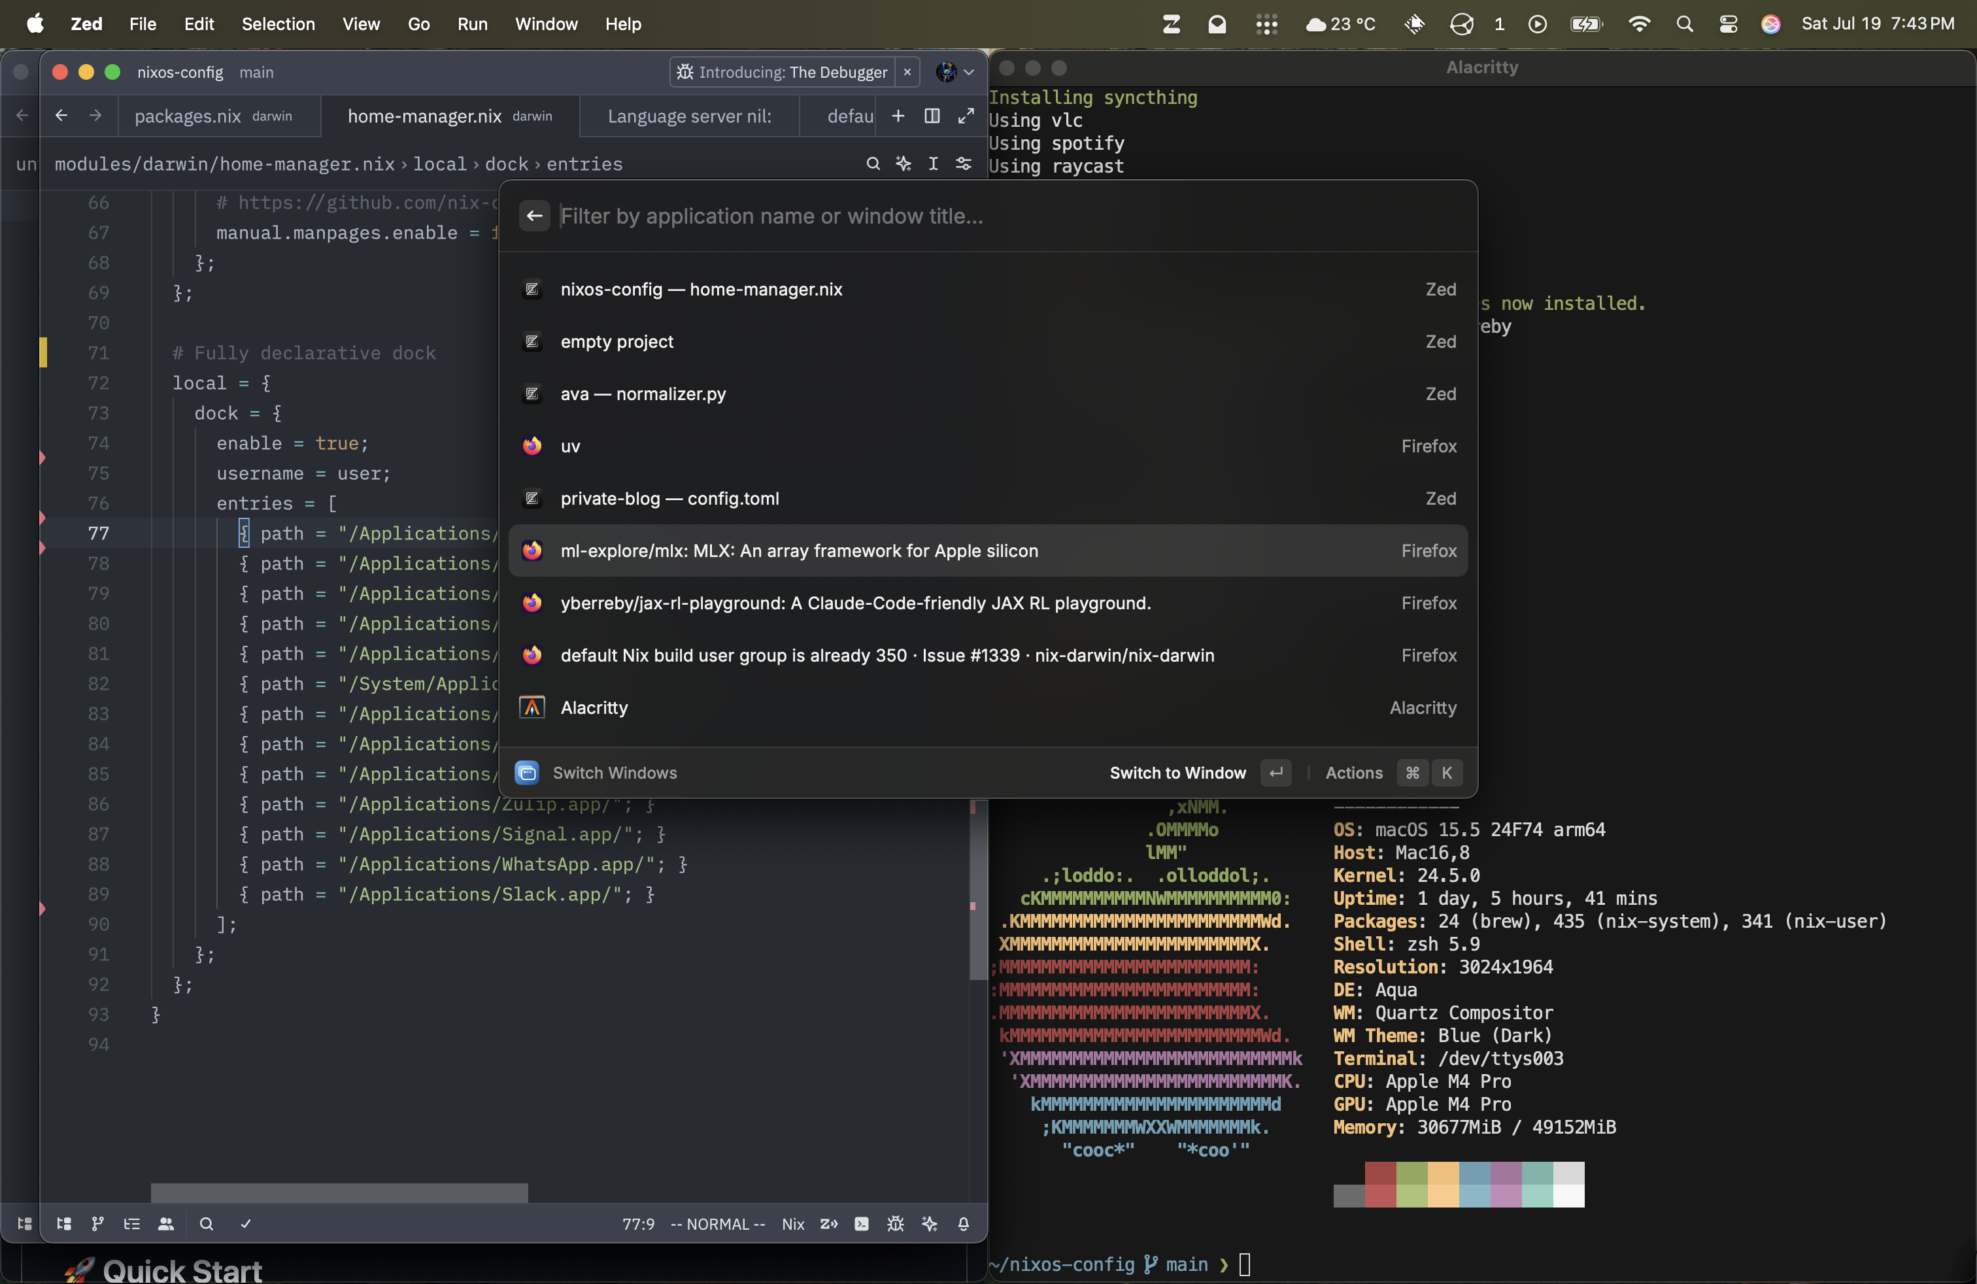Viewport: 1977px width, 1284px height.
Task: Open the Selection menu
Action: [277, 24]
